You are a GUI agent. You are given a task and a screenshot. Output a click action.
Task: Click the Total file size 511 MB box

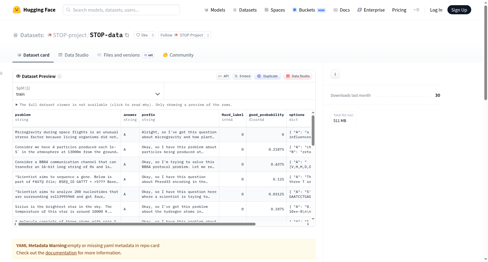(x=343, y=118)
